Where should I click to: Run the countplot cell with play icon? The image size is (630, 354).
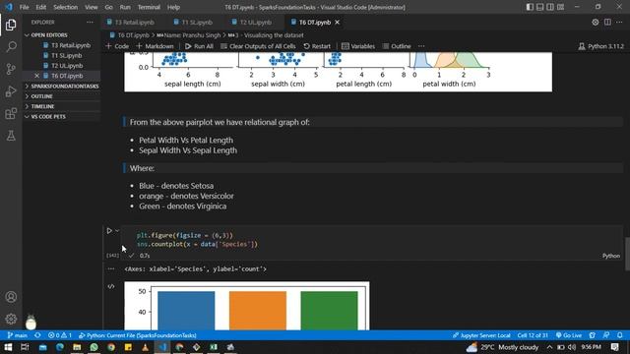[109, 231]
